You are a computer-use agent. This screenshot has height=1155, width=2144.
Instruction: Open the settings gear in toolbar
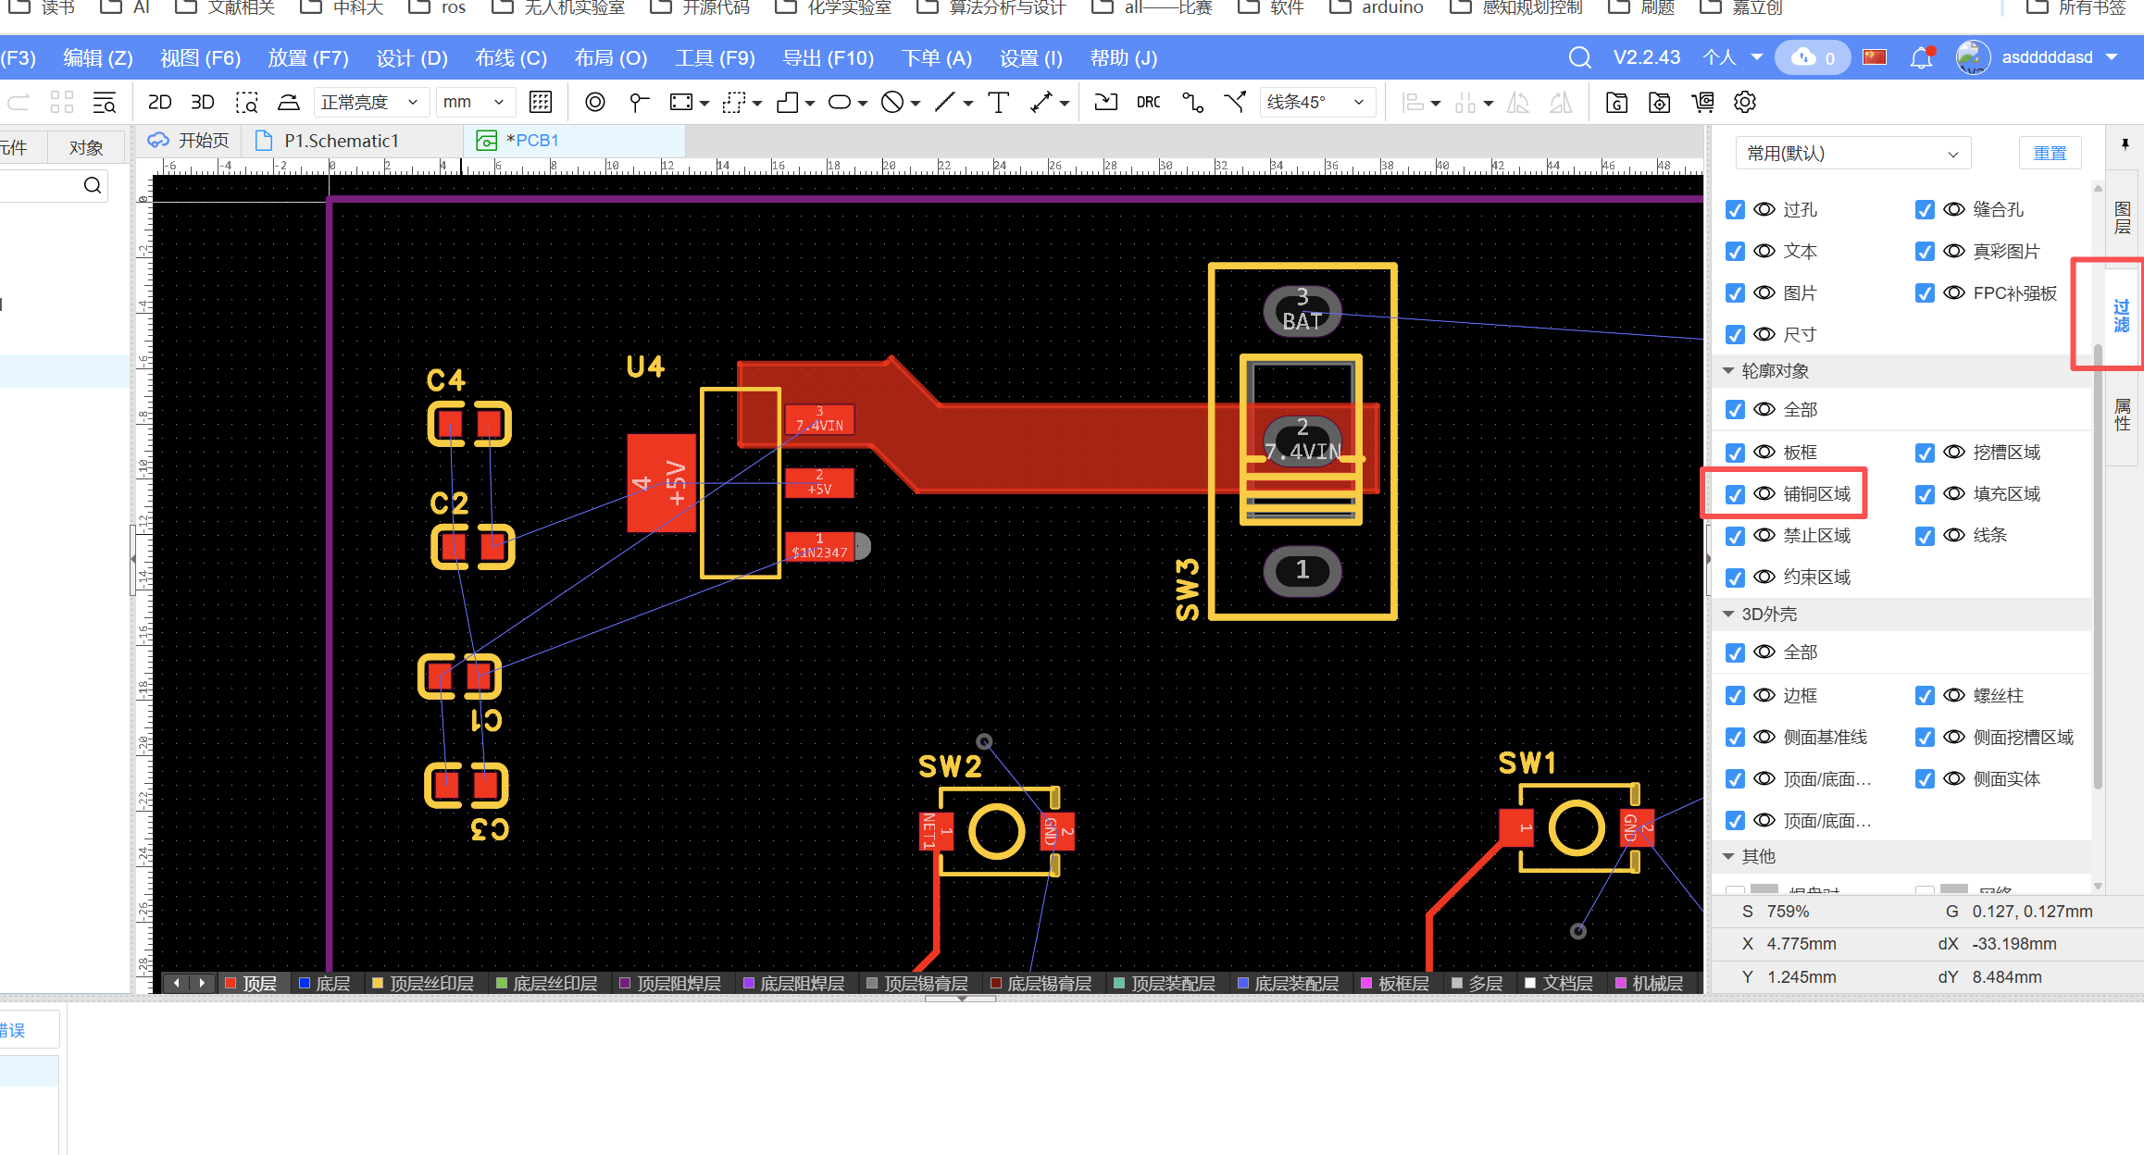(1745, 102)
